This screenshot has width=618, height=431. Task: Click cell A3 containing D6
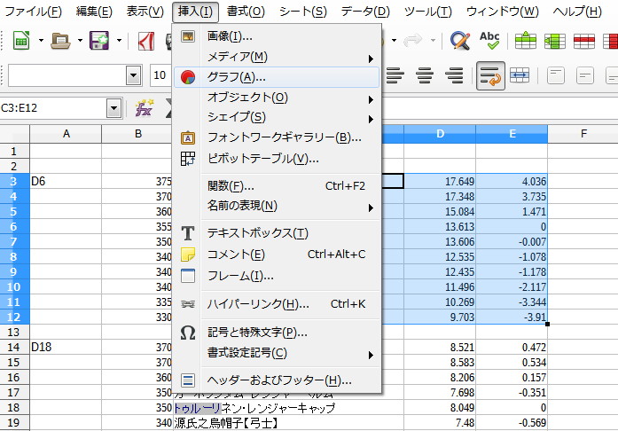coord(66,182)
